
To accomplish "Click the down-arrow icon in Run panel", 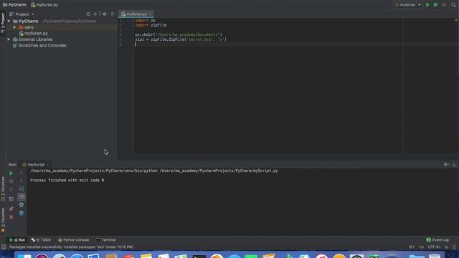I will pyautogui.click(x=21, y=181).
